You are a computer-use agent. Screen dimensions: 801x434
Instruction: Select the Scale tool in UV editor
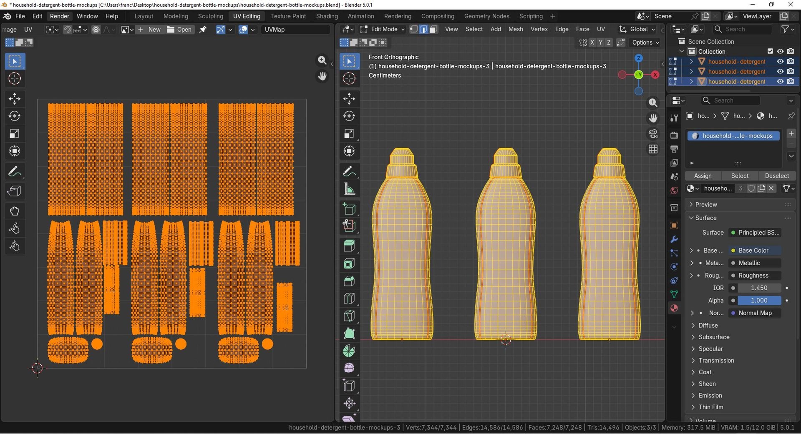click(15, 133)
